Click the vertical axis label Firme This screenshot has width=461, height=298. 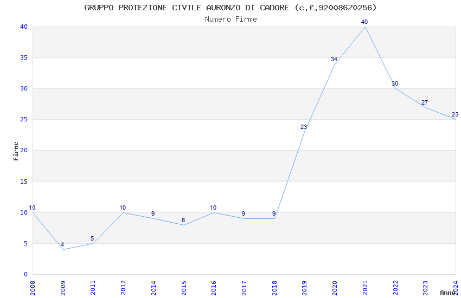[16, 151]
